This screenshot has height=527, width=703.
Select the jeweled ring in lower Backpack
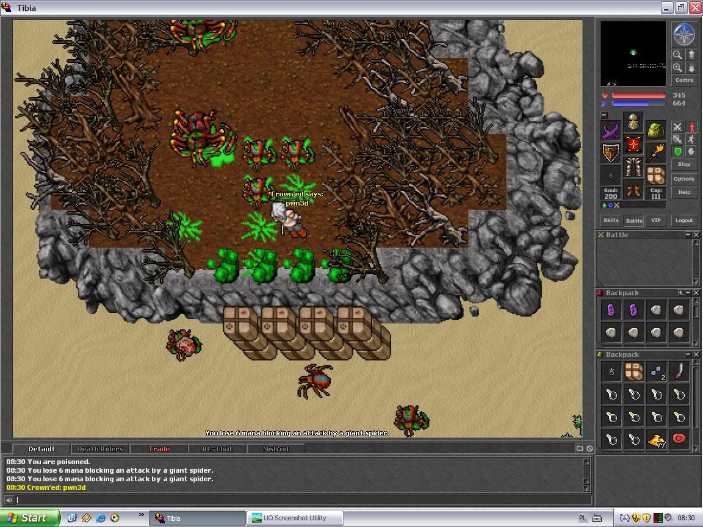click(611, 371)
